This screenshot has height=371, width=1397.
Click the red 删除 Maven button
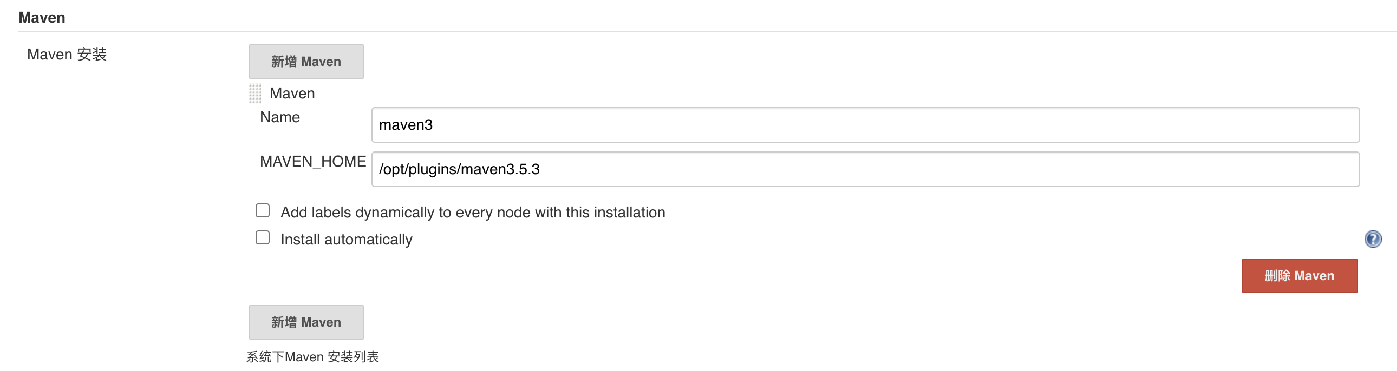[1300, 276]
